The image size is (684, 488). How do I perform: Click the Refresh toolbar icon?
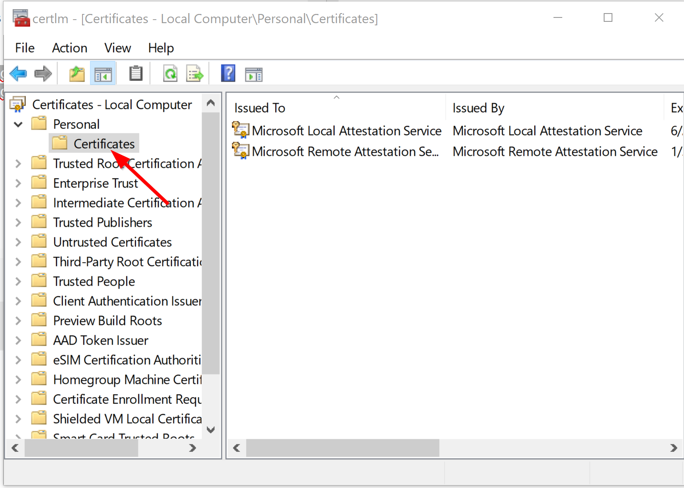(x=170, y=74)
